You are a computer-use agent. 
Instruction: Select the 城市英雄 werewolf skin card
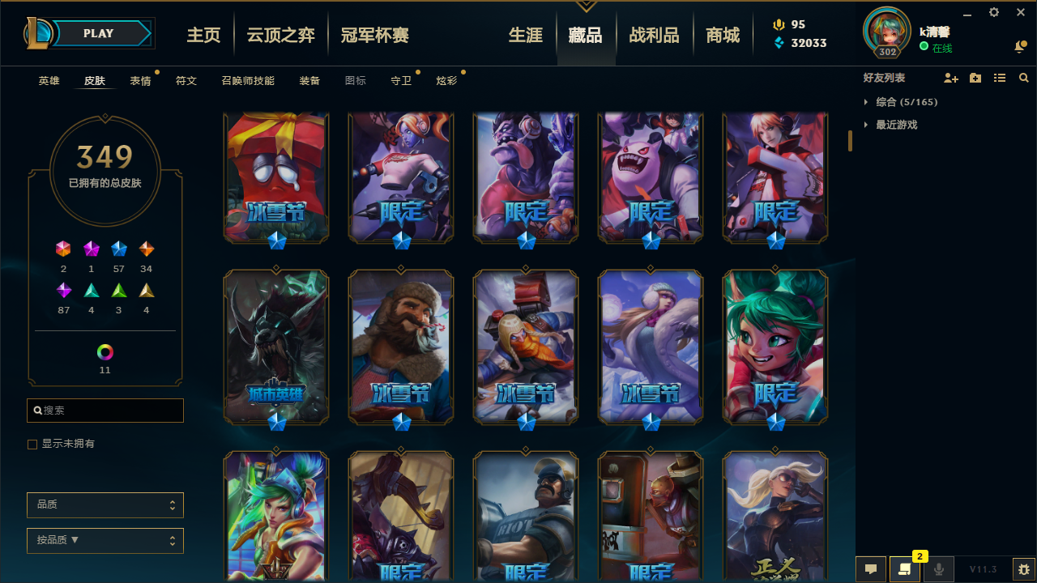click(x=276, y=347)
